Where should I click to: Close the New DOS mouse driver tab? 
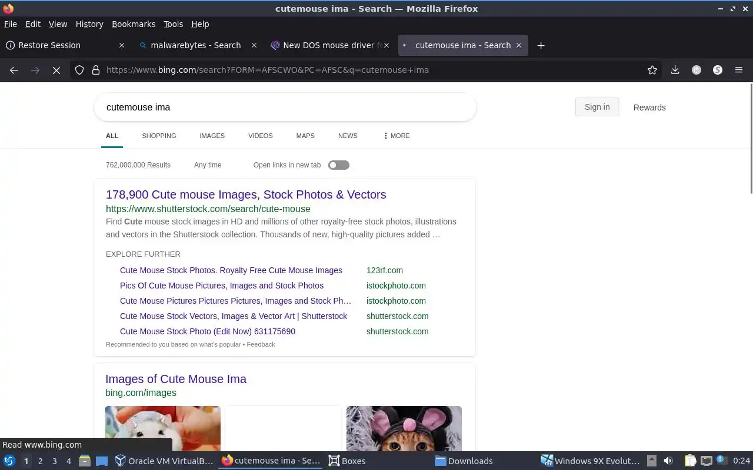[387, 45]
